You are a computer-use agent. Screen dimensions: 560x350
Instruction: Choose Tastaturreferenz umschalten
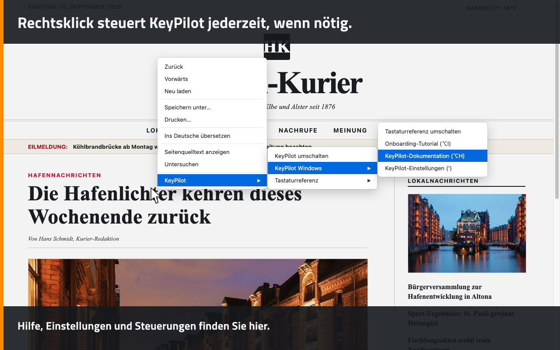pyautogui.click(x=433, y=132)
